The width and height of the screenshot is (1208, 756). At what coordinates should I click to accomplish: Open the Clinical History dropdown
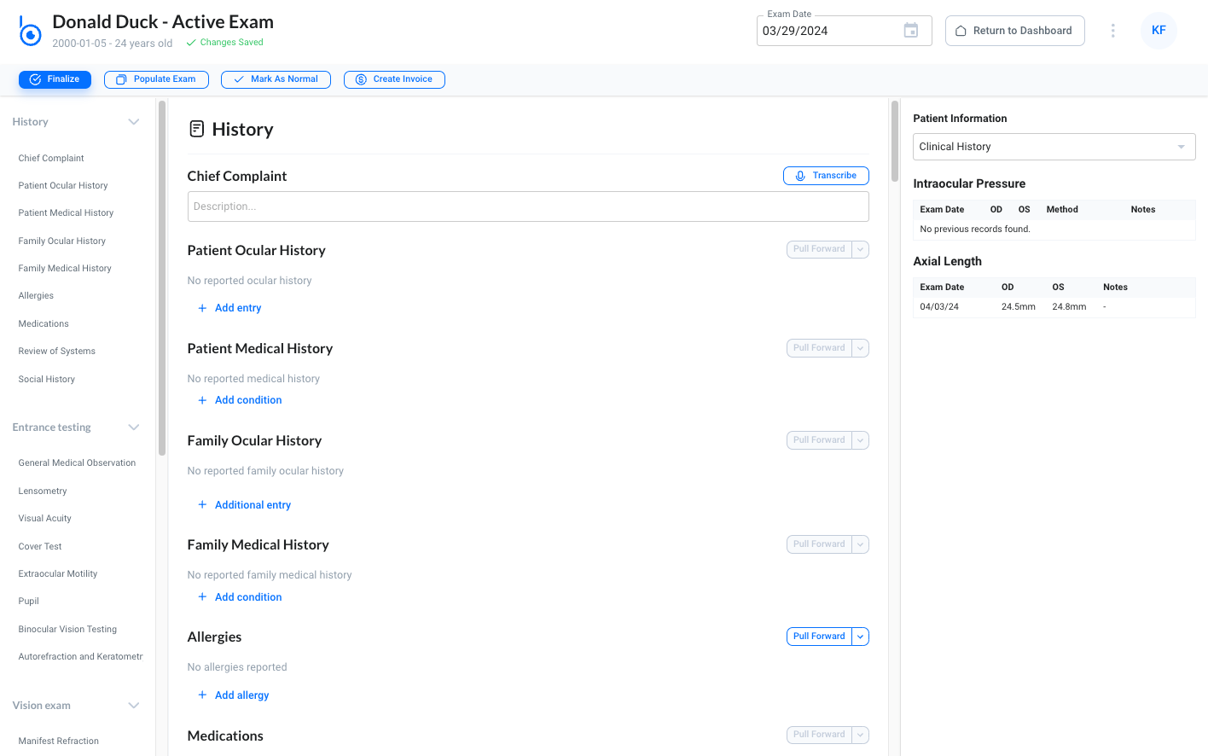[x=1054, y=147]
